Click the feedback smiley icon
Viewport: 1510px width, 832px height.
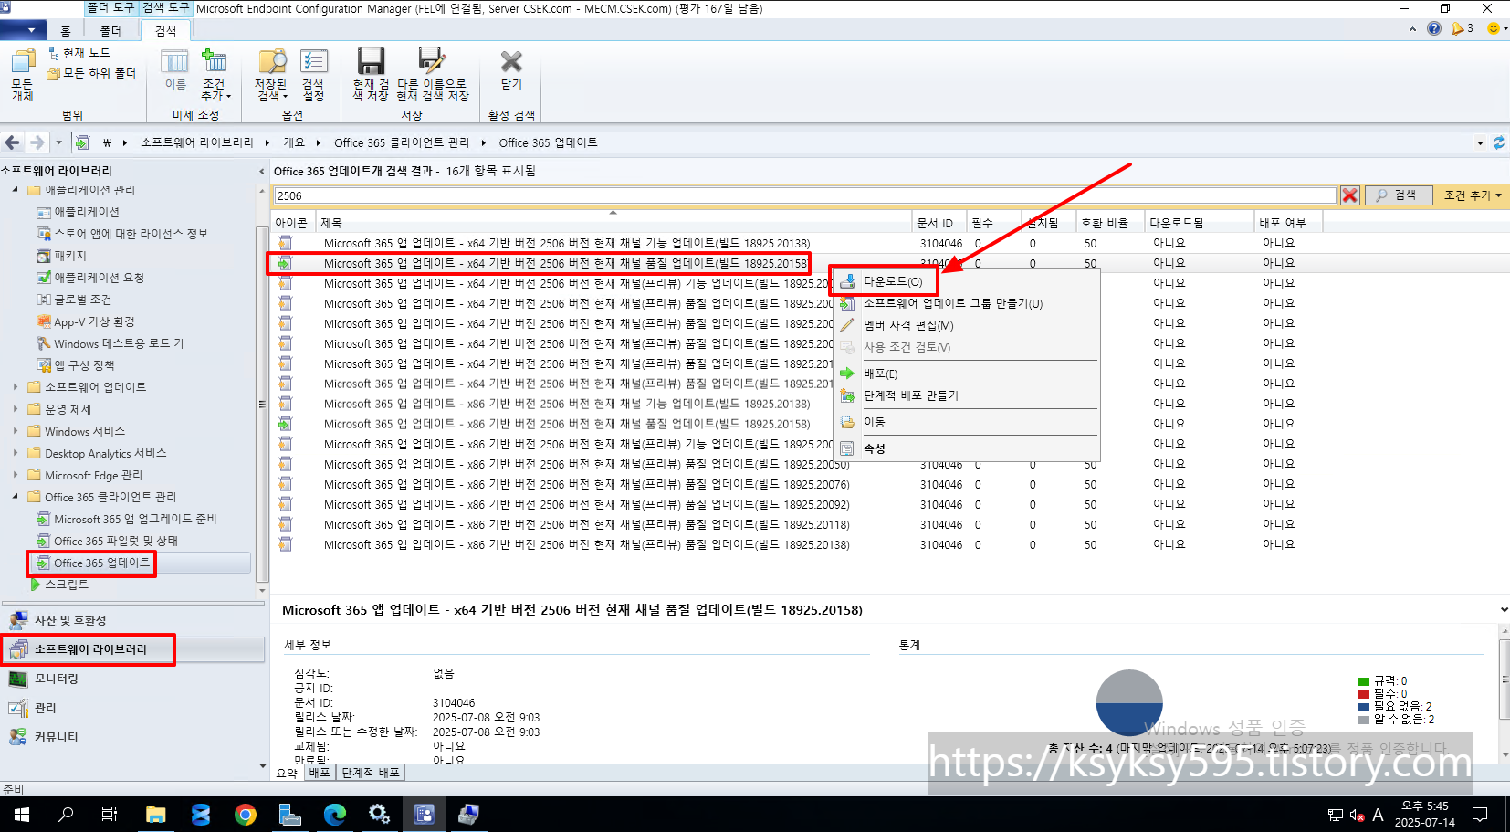coord(1494,28)
